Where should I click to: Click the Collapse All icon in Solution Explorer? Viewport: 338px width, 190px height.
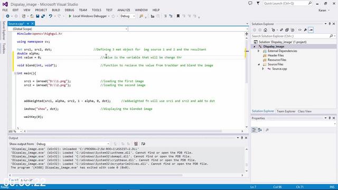point(287,30)
